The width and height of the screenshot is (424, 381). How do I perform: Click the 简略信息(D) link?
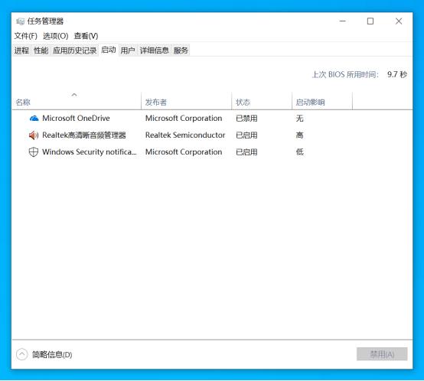[52, 354]
